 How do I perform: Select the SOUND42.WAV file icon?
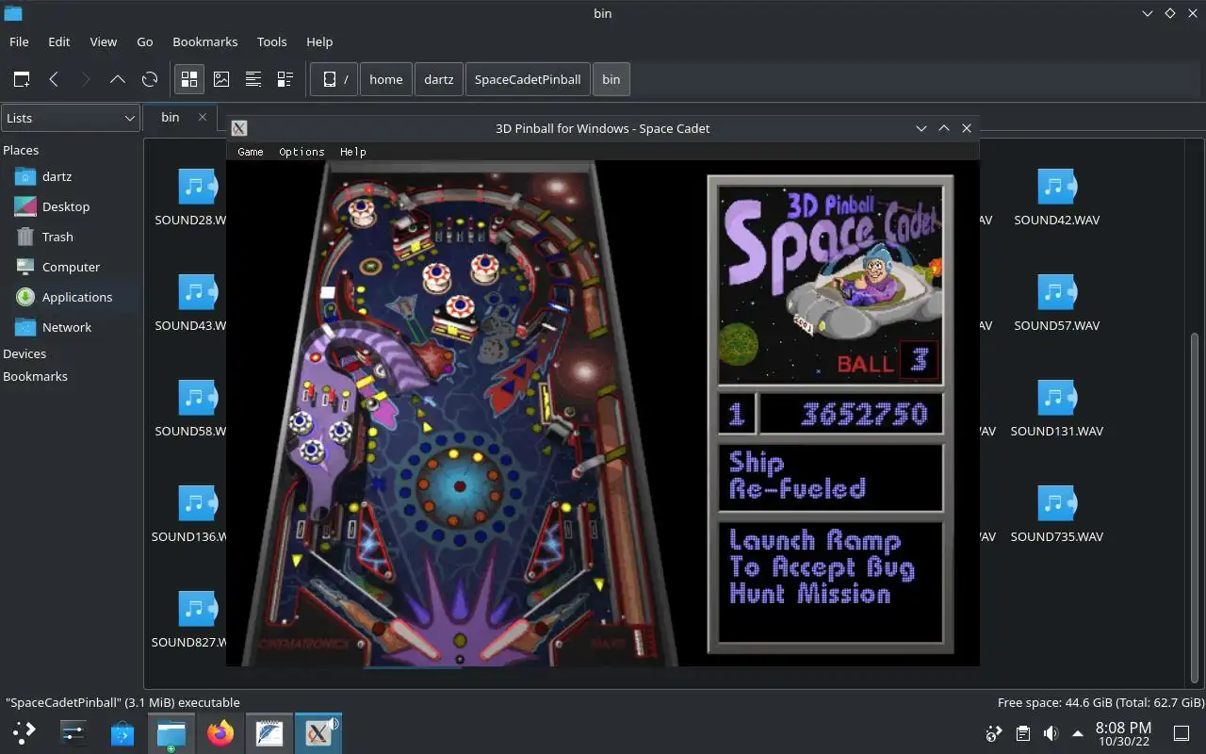[1056, 187]
